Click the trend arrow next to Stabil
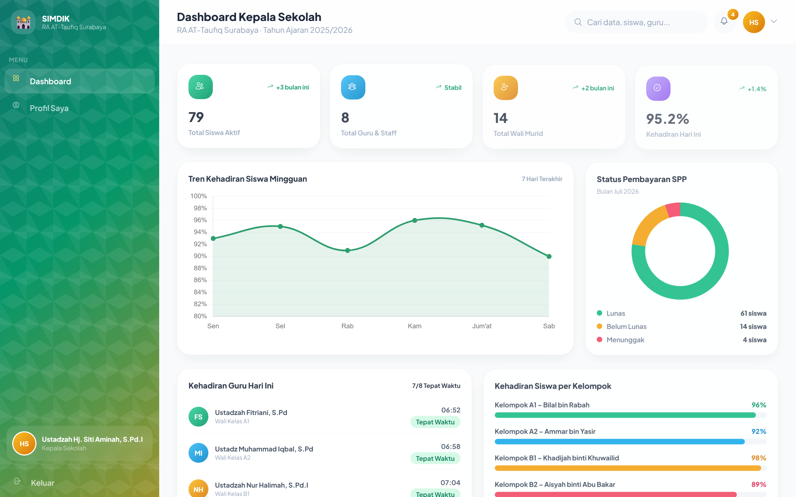The width and height of the screenshot is (796, 497). (438, 87)
